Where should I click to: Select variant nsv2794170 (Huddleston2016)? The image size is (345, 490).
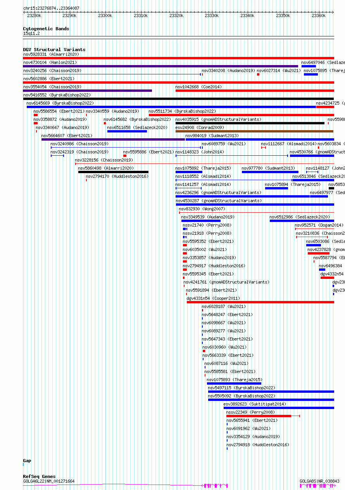click(x=117, y=176)
